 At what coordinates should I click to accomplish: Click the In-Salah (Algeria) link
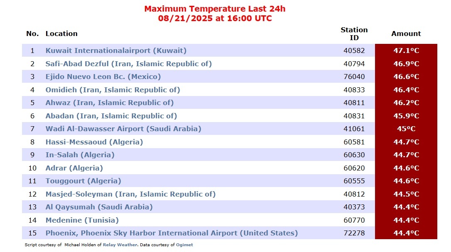coord(80,155)
